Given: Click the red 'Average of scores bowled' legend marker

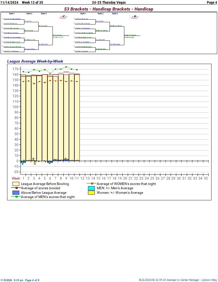Looking at the screenshot, I should coord(16,188).
